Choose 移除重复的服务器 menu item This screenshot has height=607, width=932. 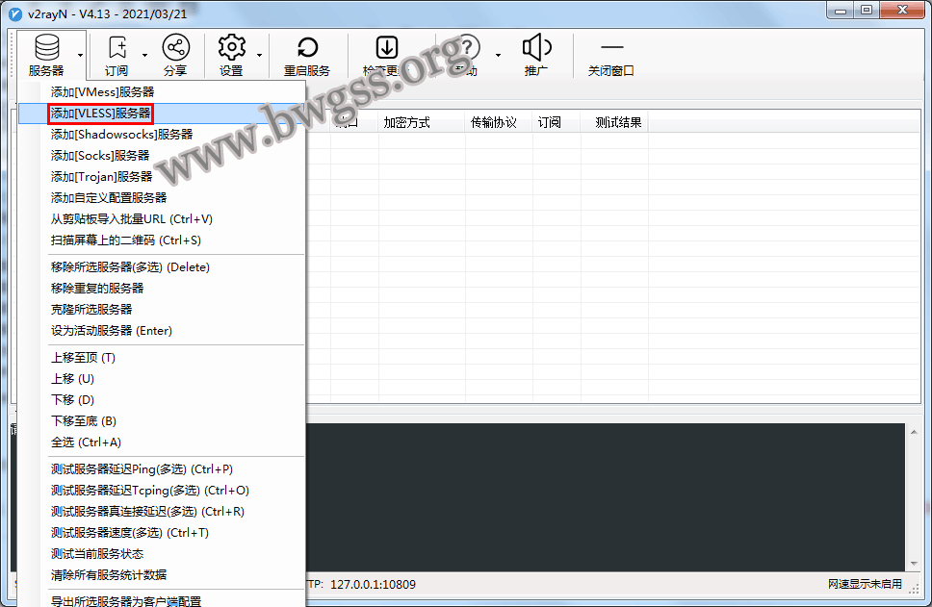[x=162, y=289]
